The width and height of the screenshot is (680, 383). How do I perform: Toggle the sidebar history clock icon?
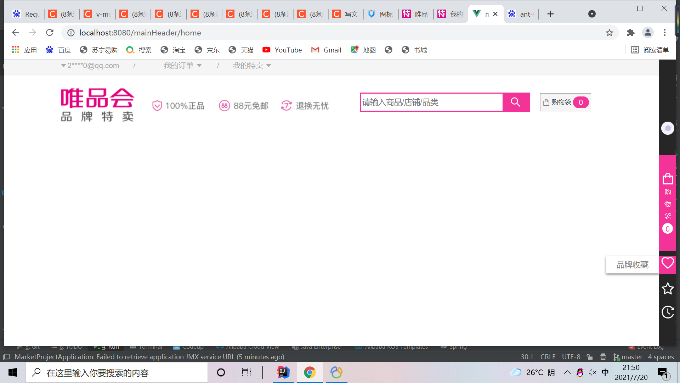tap(667, 311)
